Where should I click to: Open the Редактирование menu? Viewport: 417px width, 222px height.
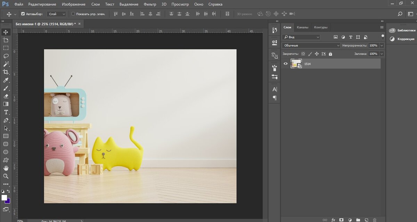click(x=42, y=4)
